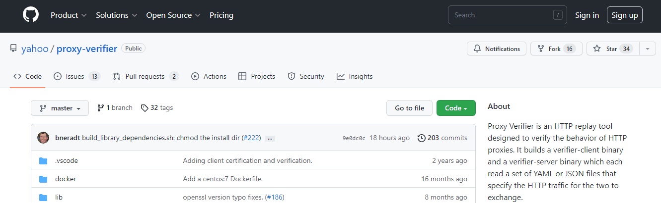
Task: Click the Notifications bell button
Action: tap(496, 49)
